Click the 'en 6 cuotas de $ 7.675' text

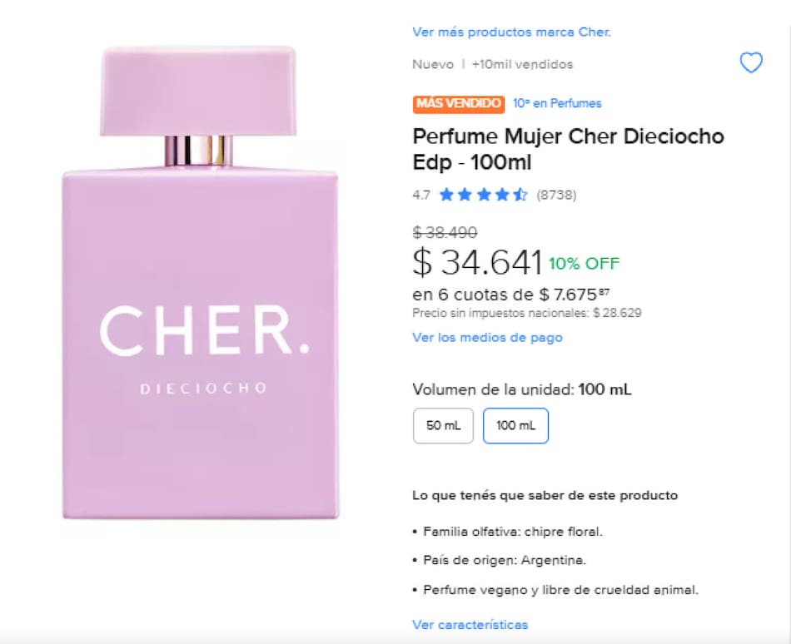[x=511, y=295]
